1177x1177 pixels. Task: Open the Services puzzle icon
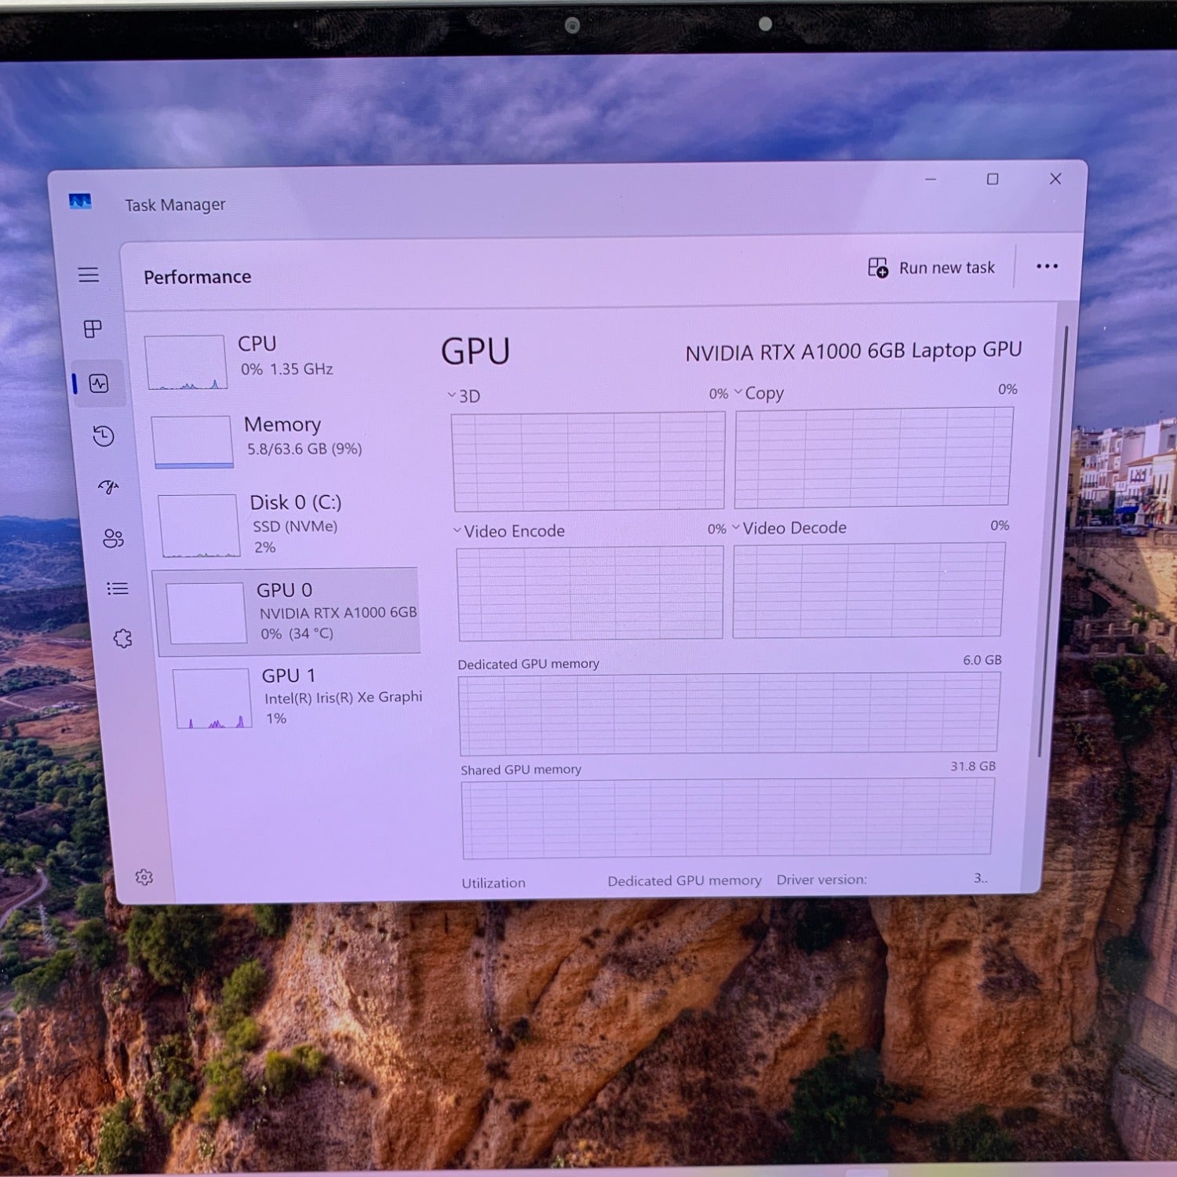[122, 639]
